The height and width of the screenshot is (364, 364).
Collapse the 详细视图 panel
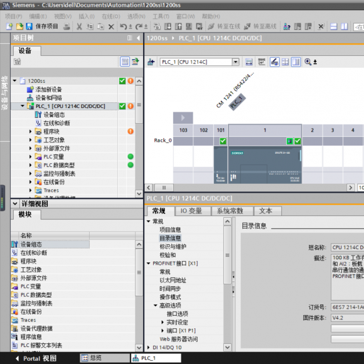15,204
